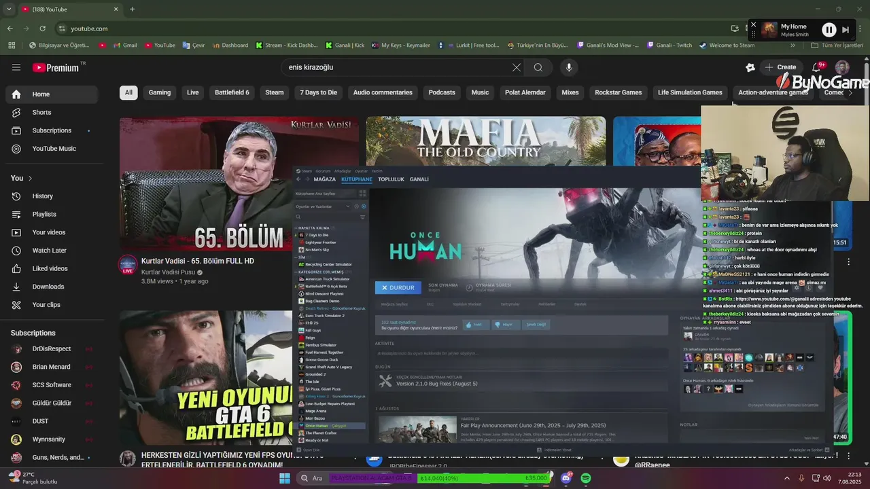Skip to next track in media popup
This screenshot has height=489, width=870.
[x=846, y=30]
